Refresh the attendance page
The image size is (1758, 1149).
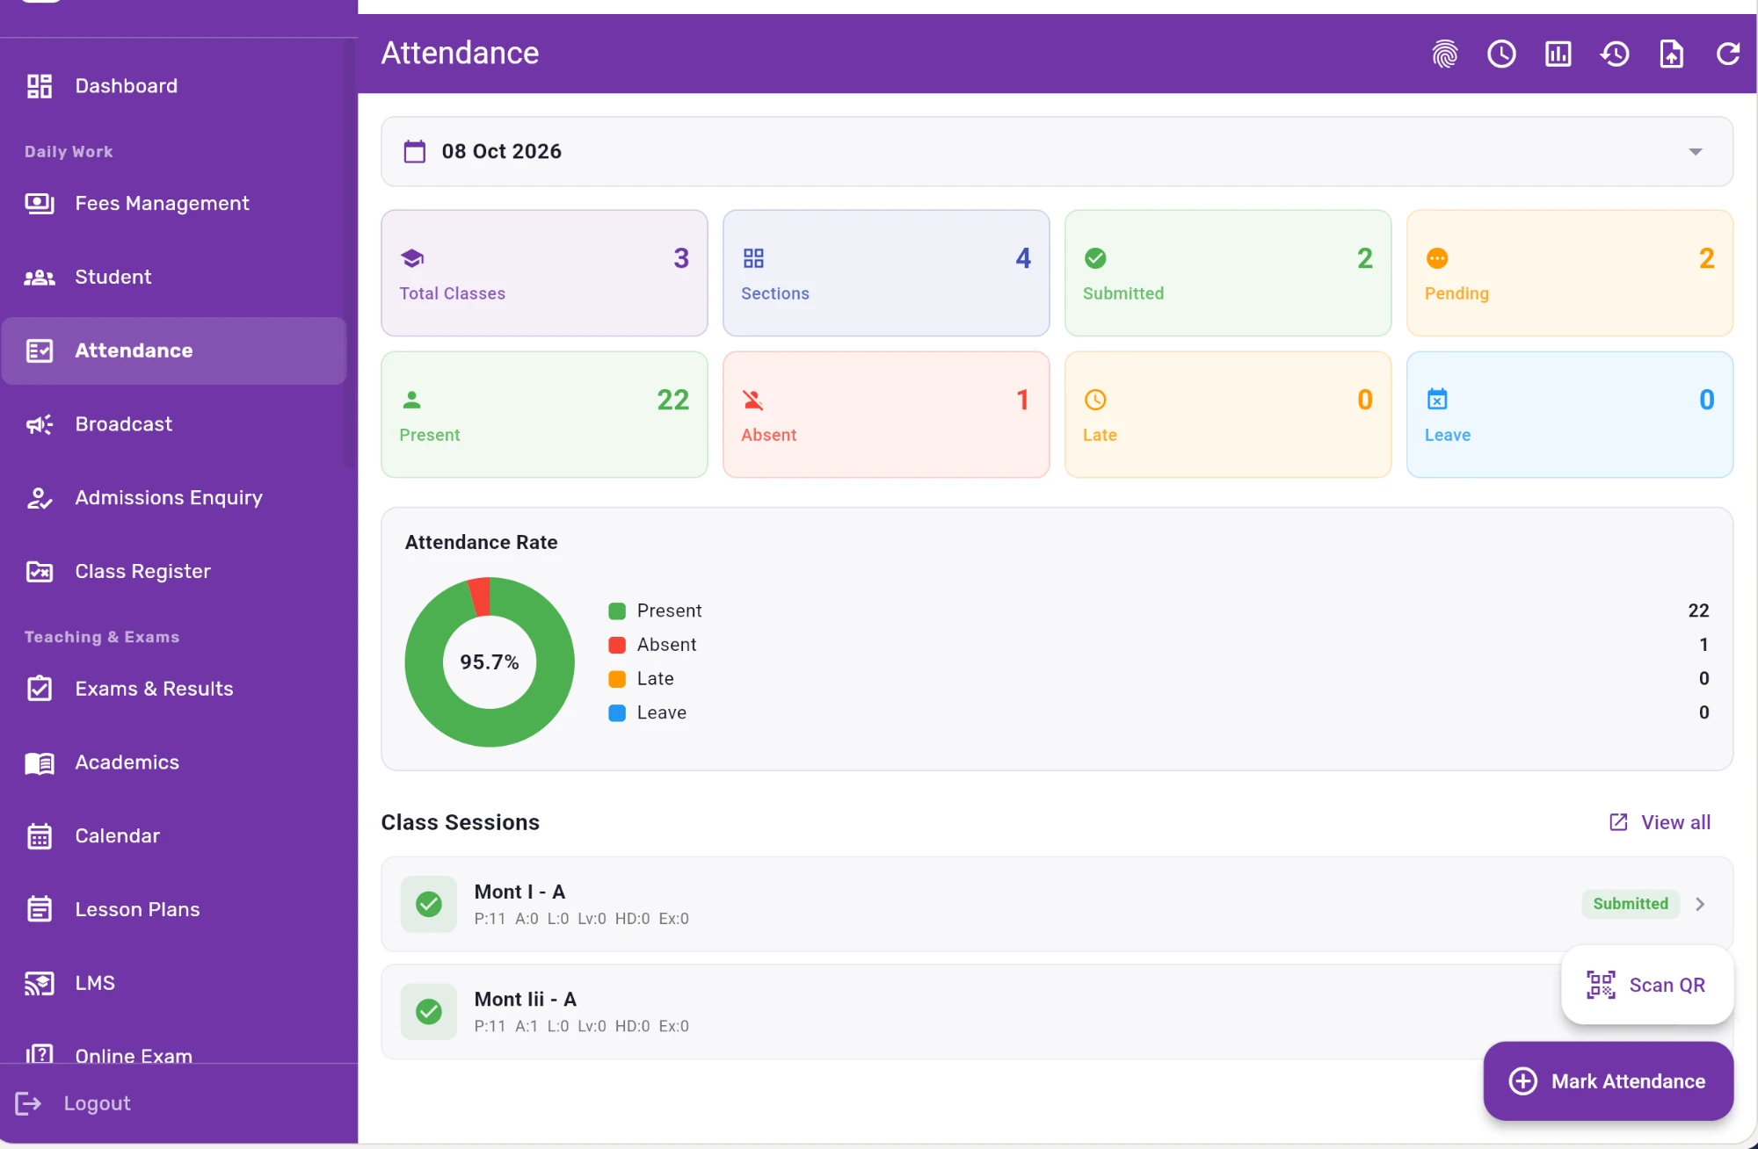click(x=1728, y=54)
